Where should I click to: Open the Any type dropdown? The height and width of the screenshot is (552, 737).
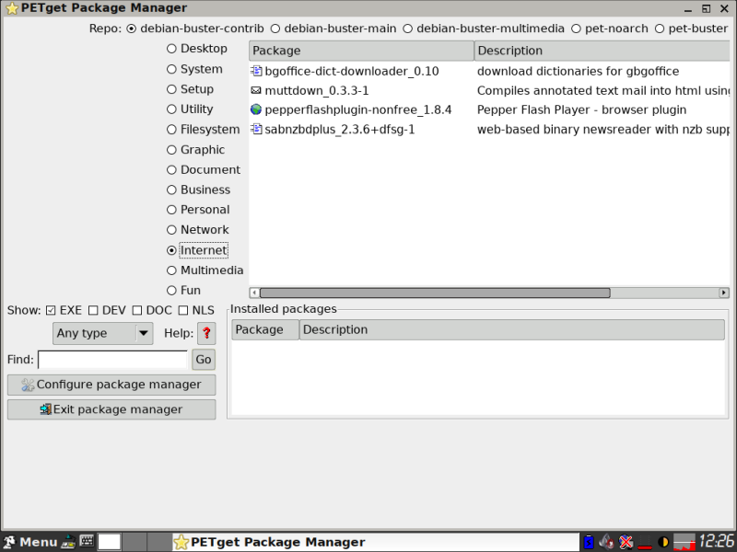pos(103,333)
